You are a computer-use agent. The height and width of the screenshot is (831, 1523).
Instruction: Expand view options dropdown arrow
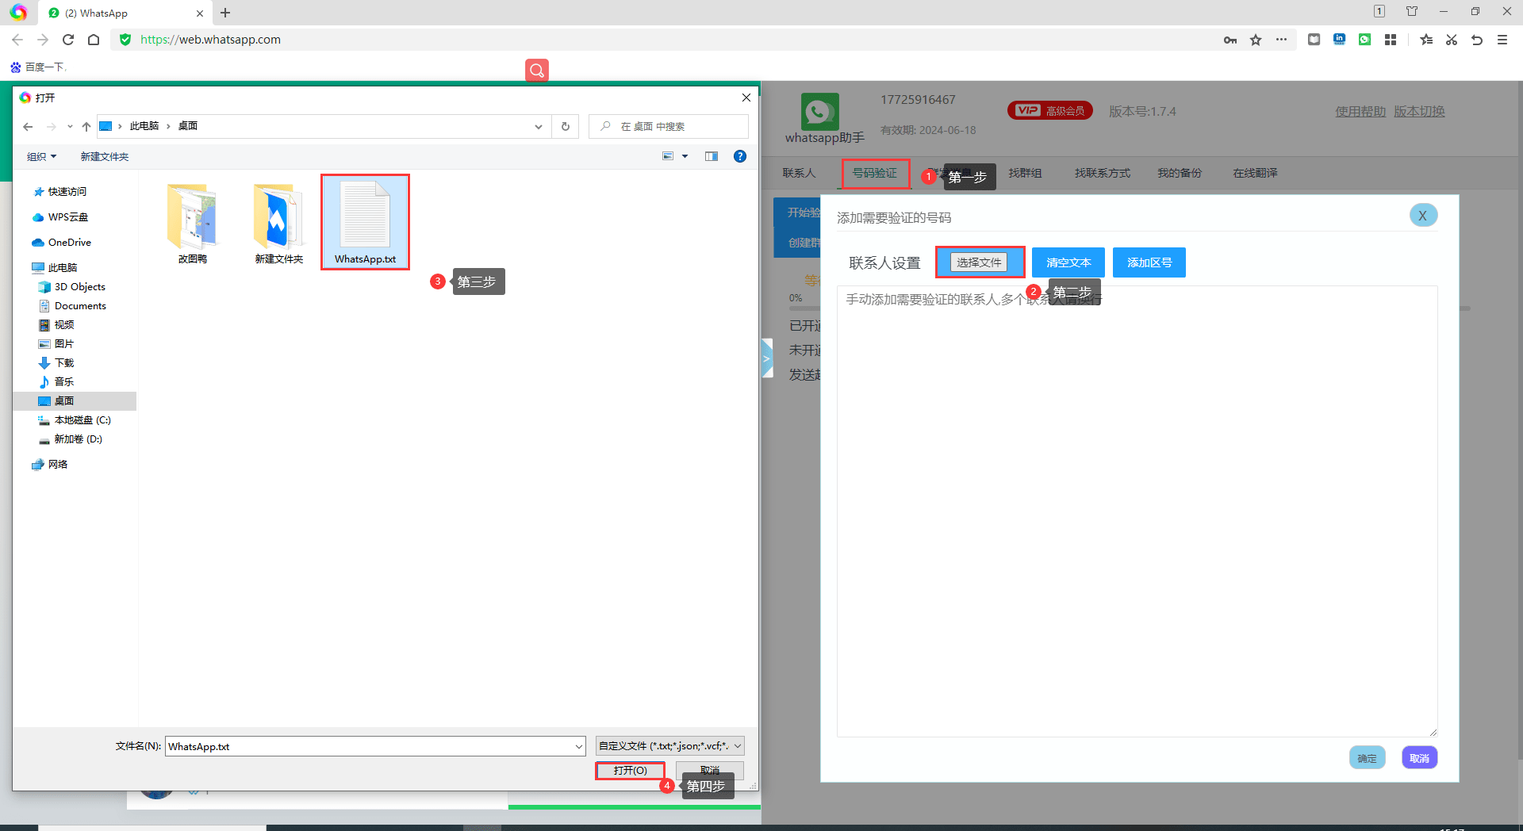(x=685, y=156)
